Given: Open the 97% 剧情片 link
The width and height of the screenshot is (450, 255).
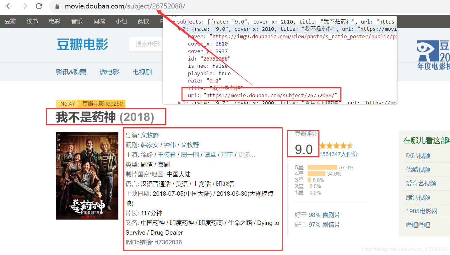Looking at the screenshot, I should coord(324,225).
